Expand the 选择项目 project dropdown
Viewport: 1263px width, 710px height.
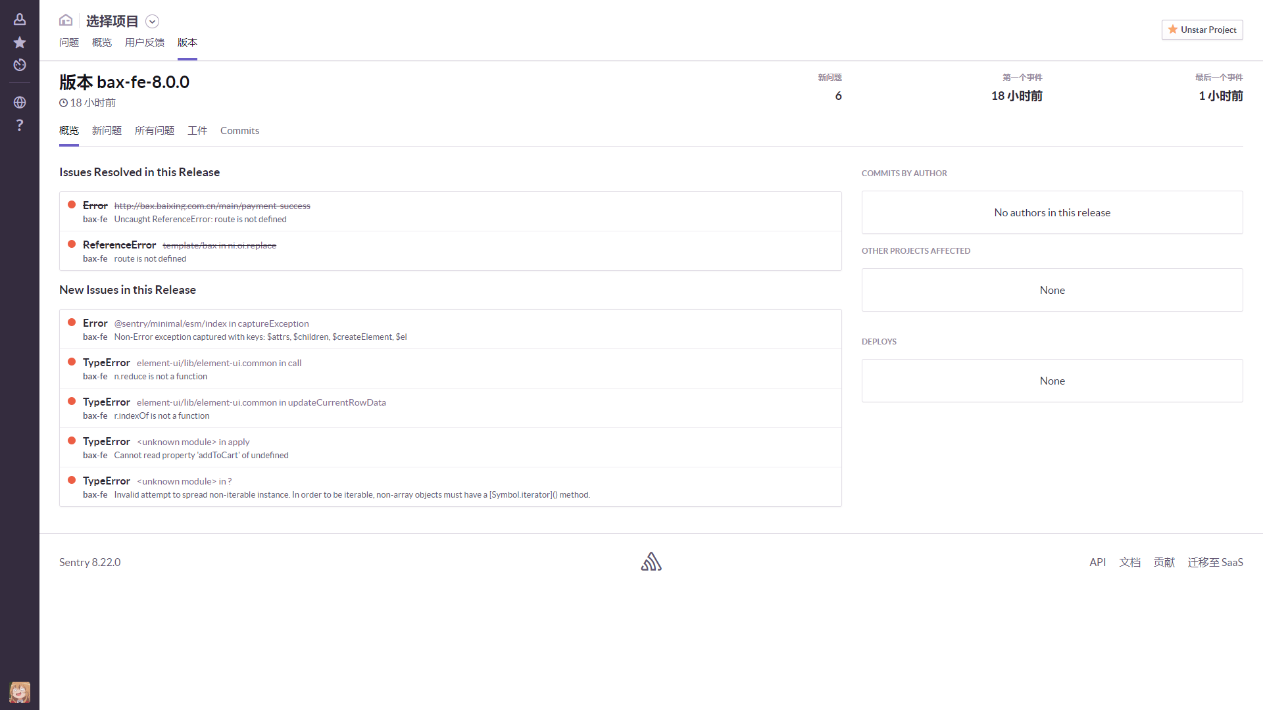pyautogui.click(x=152, y=22)
